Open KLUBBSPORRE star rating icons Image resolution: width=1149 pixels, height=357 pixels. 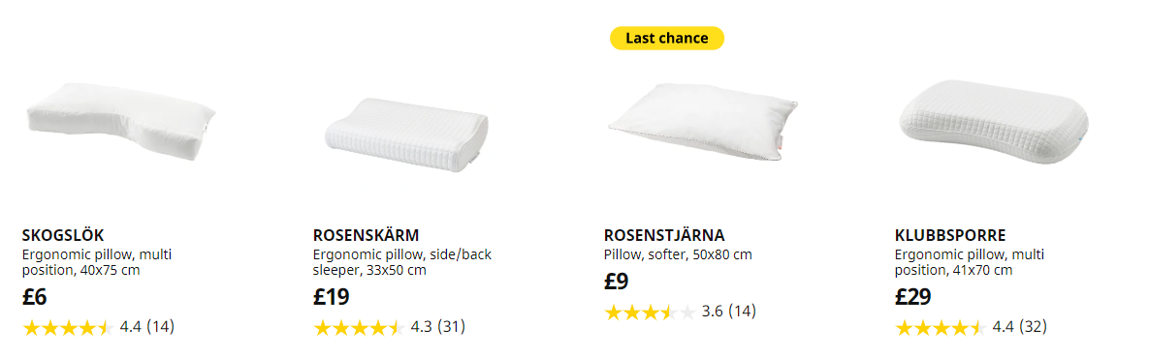point(941,327)
